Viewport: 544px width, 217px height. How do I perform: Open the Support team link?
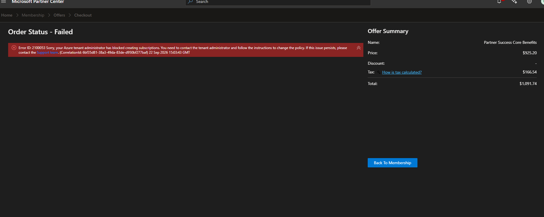click(47, 53)
